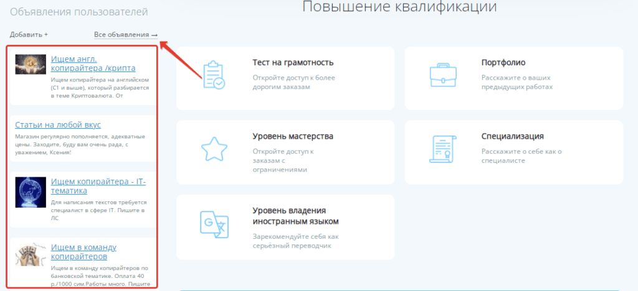Open the ad Ищем копирайтера - IT-тематика
The width and height of the screenshot is (638, 291).
click(98, 187)
